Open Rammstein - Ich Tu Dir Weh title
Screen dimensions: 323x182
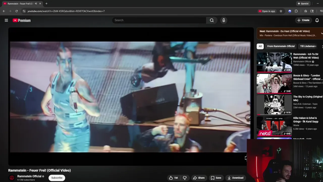click(x=306, y=56)
